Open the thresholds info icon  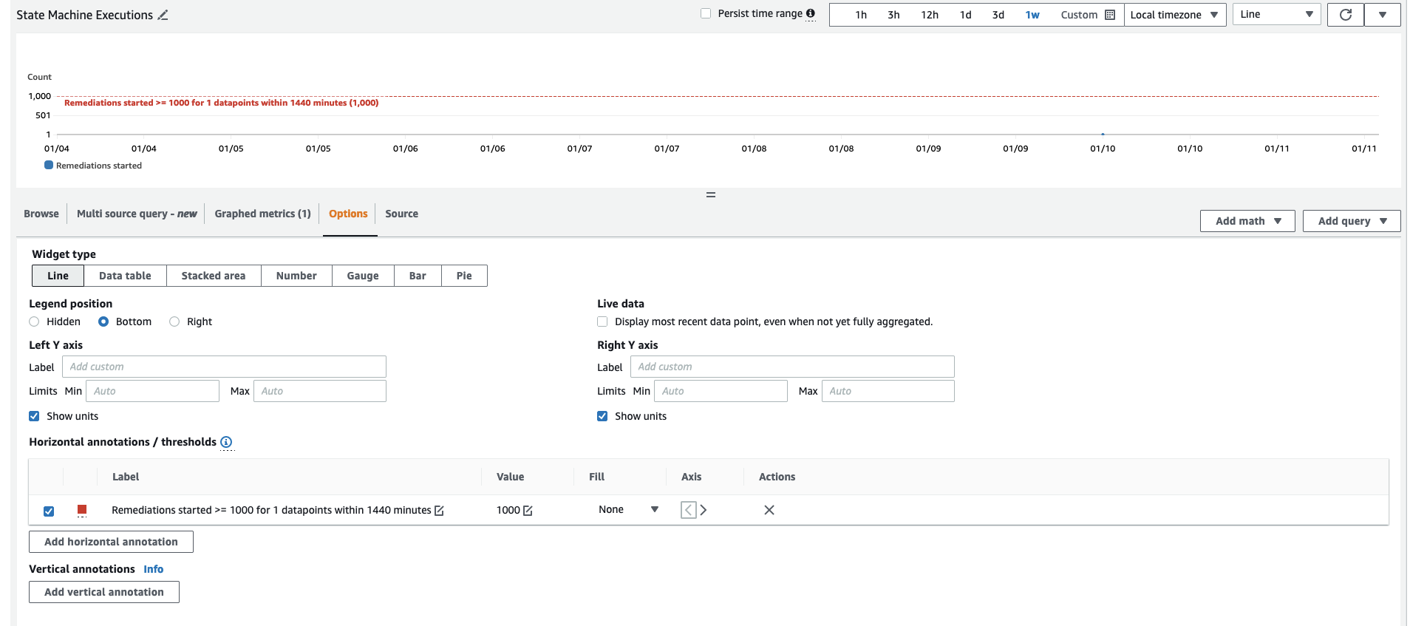click(x=226, y=442)
